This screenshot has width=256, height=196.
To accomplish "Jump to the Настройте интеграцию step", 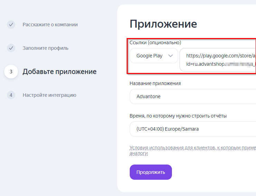I will click(x=49, y=95).
